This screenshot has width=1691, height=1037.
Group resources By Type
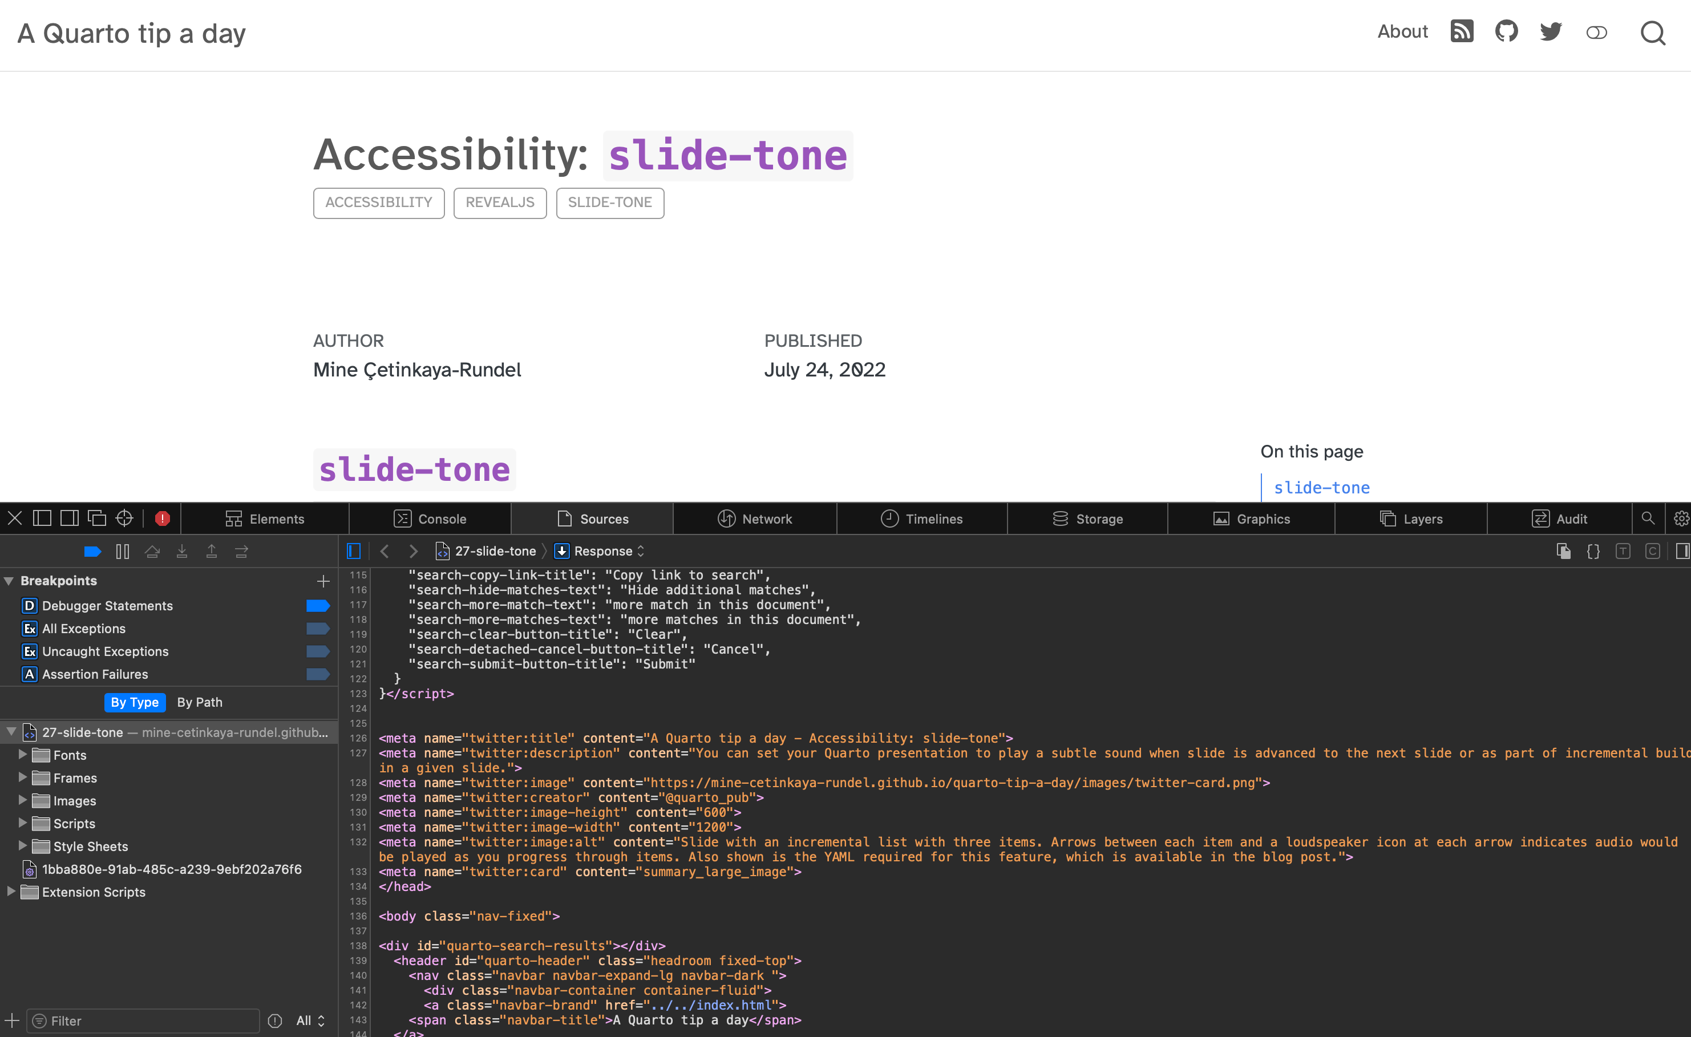pos(135,702)
